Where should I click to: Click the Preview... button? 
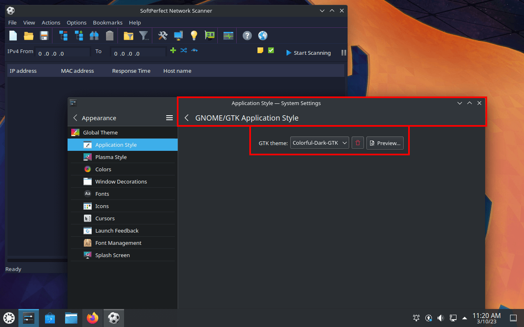(x=385, y=143)
